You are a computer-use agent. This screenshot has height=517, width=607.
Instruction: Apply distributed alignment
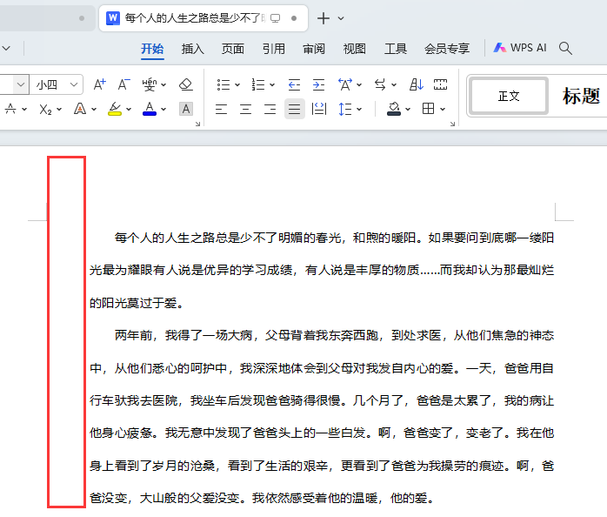[319, 110]
